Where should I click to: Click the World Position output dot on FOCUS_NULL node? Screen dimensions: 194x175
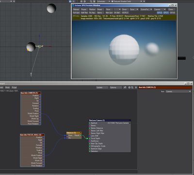coord(43,156)
